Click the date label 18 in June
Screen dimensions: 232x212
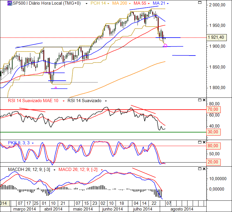tap(122, 203)
